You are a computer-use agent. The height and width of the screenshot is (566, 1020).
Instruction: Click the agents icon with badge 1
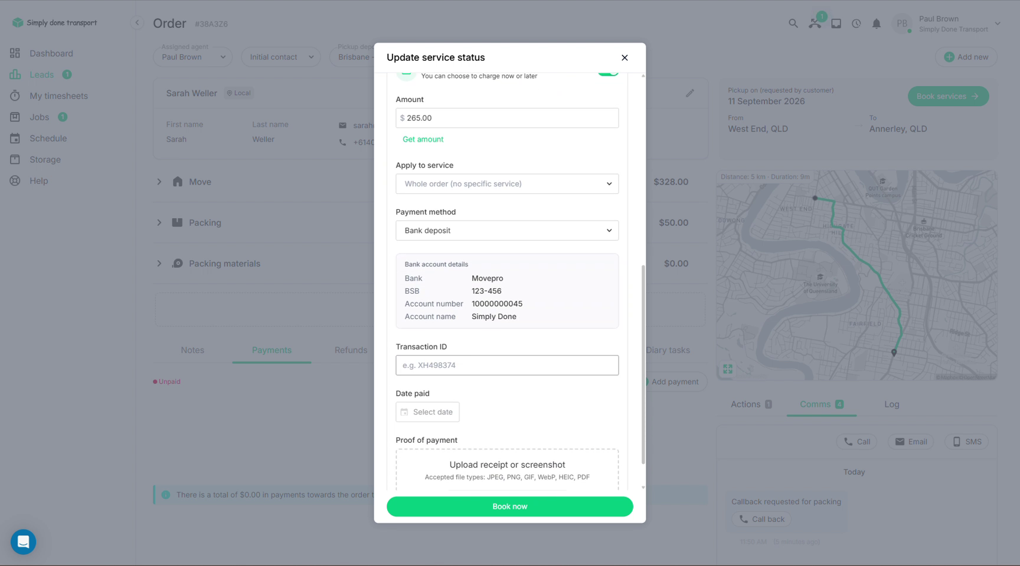click(x=815, y=22)
